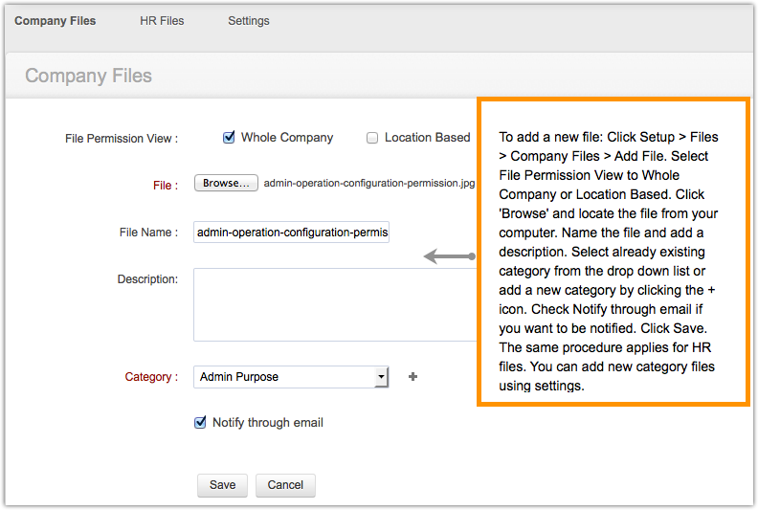Add a new category with plus icon
Viewport: 758px width, 510px height.
coord(413,377)
